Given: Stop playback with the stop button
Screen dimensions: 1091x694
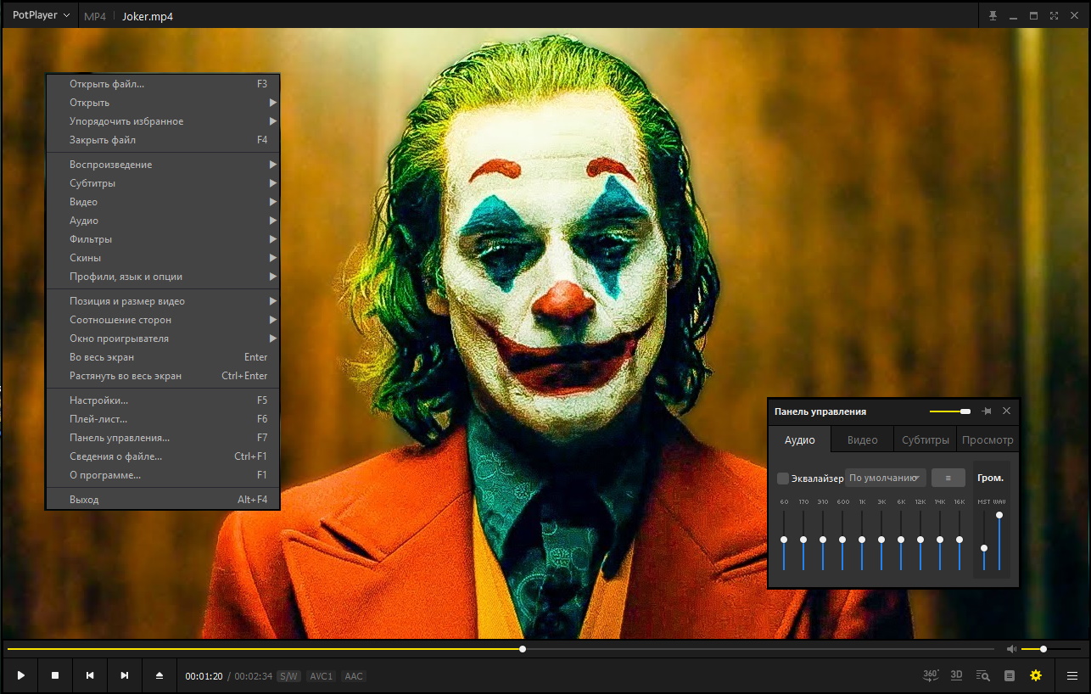Looking at the screenshot, I should click(55, 675).
